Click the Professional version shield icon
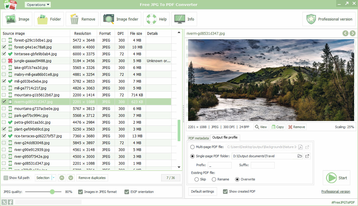This screenshot has width=358, height=206. tap(311, 19)
